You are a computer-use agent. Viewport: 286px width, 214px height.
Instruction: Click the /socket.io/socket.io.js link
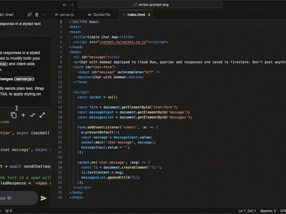click(122, 42)
